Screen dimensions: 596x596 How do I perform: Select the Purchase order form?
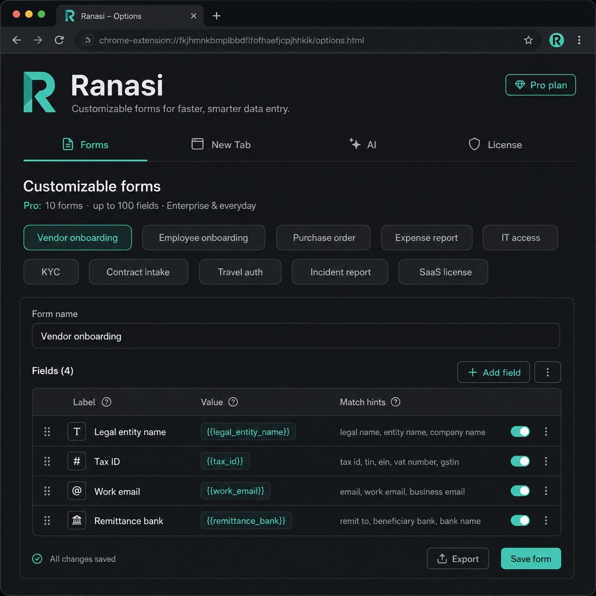pos(324,237)
